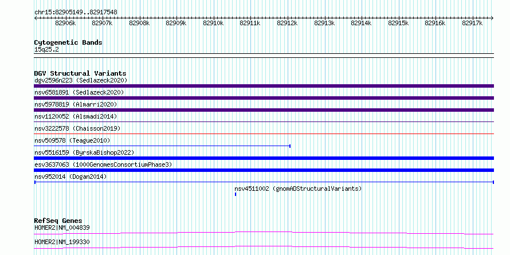510x255 pixels.
Task: Click the blue bar under esv3637063
Action: (264, 170)
